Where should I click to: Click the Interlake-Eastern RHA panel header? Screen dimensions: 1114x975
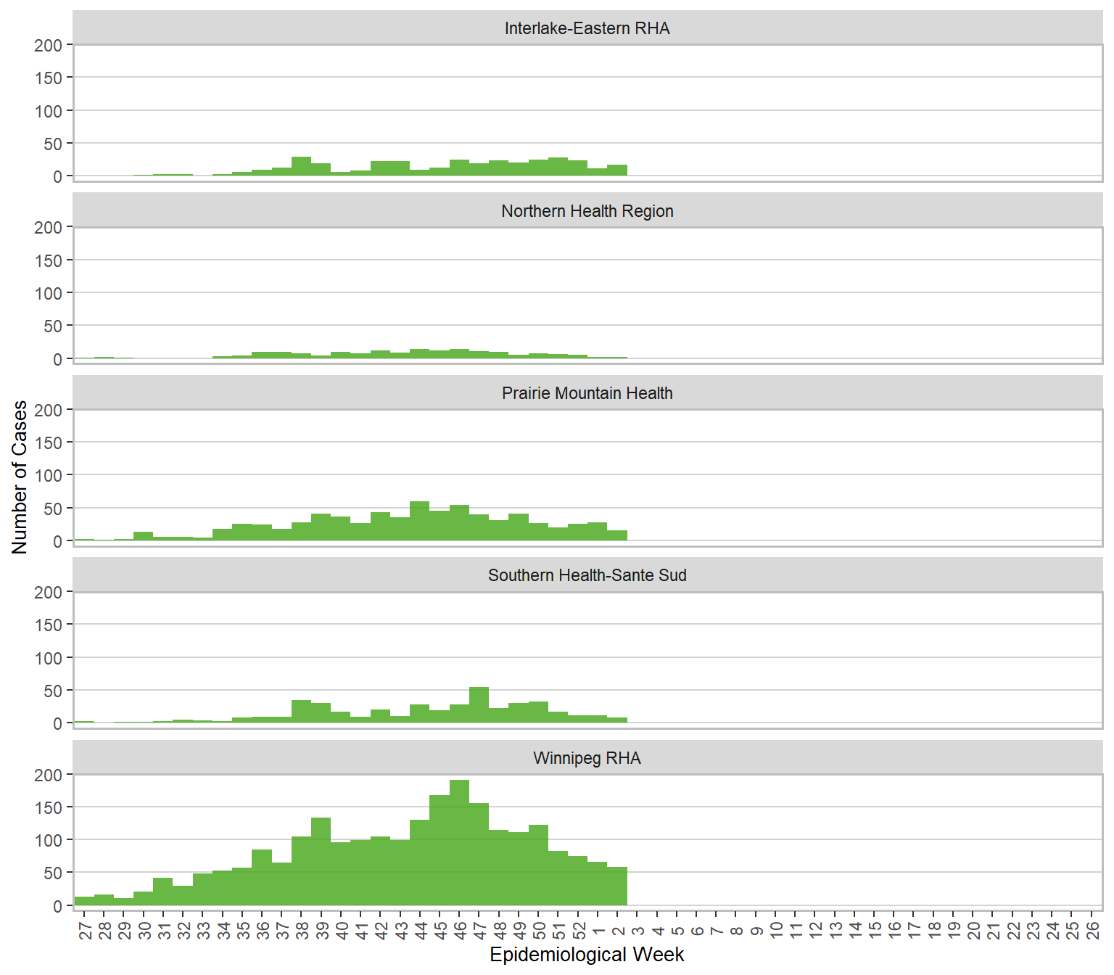click(x=587, y=28)
